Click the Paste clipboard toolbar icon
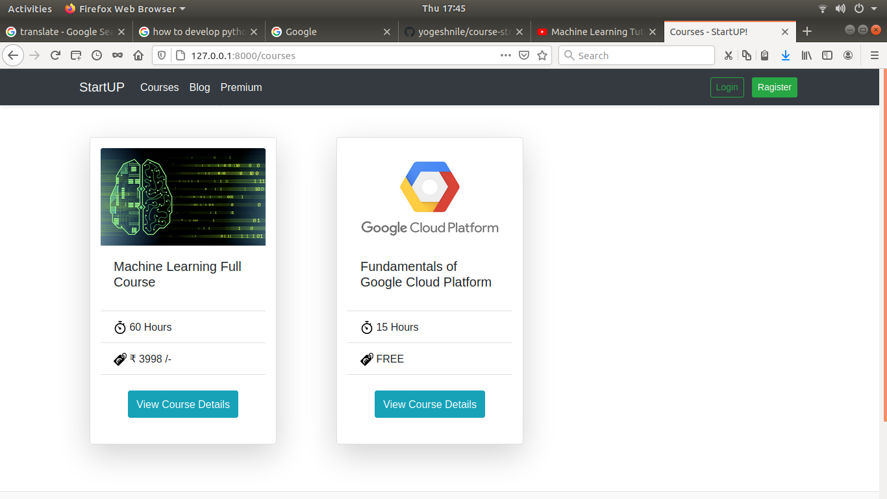This screenshot has height=499, width=887. pos(765,55)
